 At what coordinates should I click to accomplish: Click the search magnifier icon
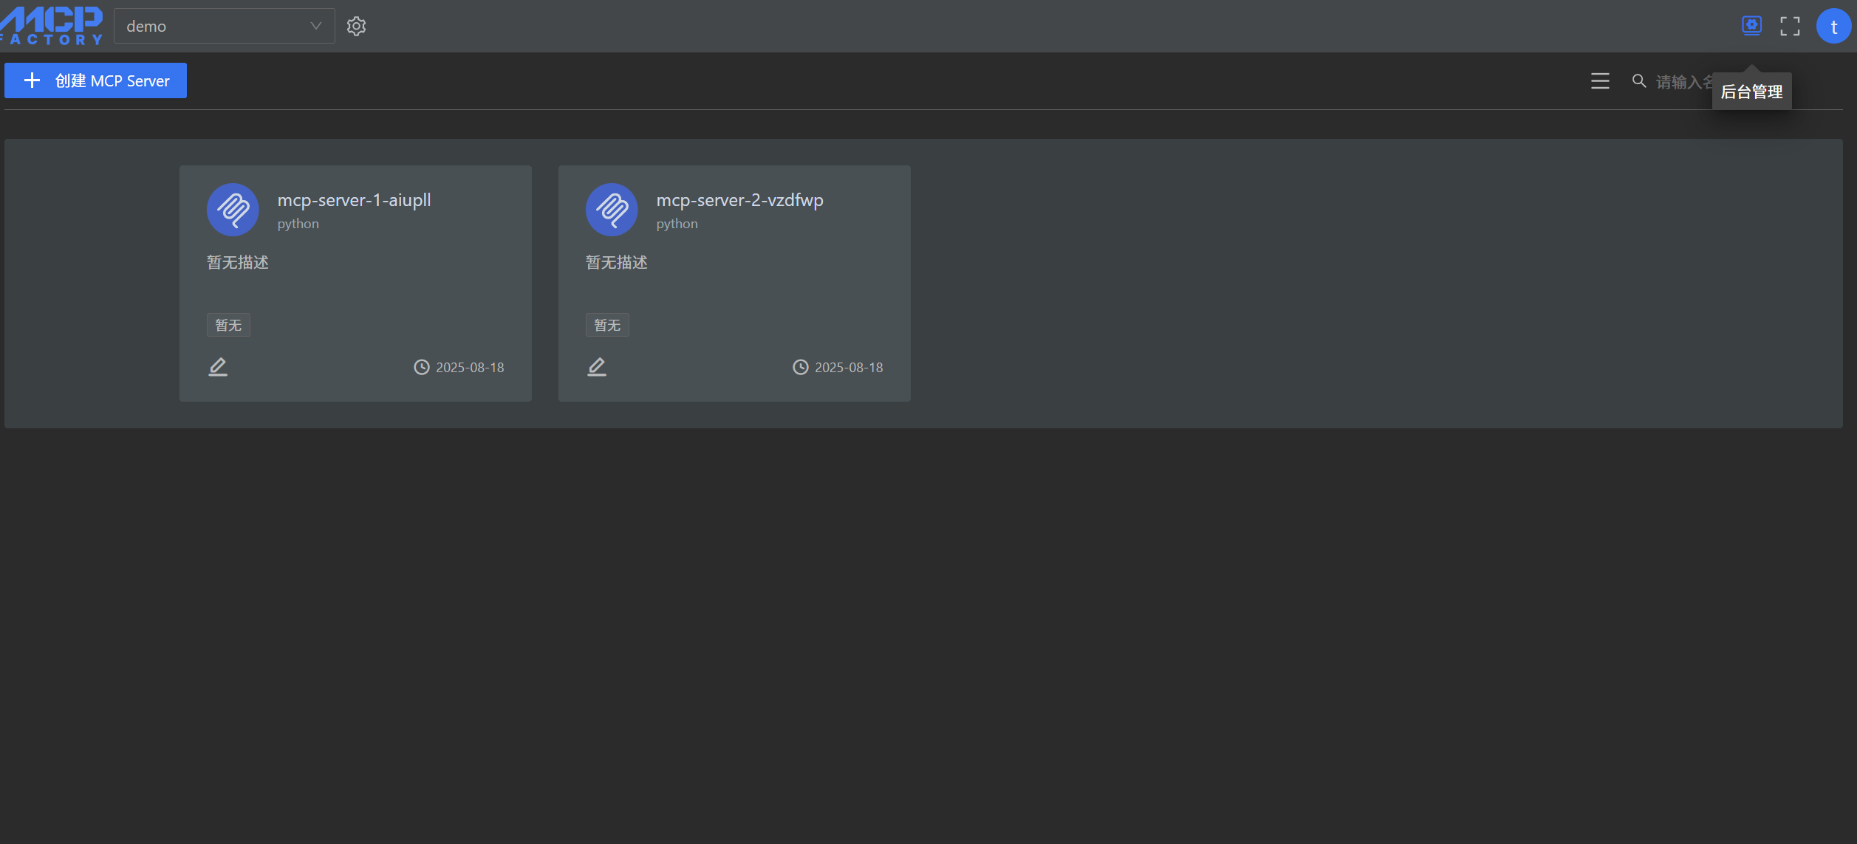[x=1638, y=81]
